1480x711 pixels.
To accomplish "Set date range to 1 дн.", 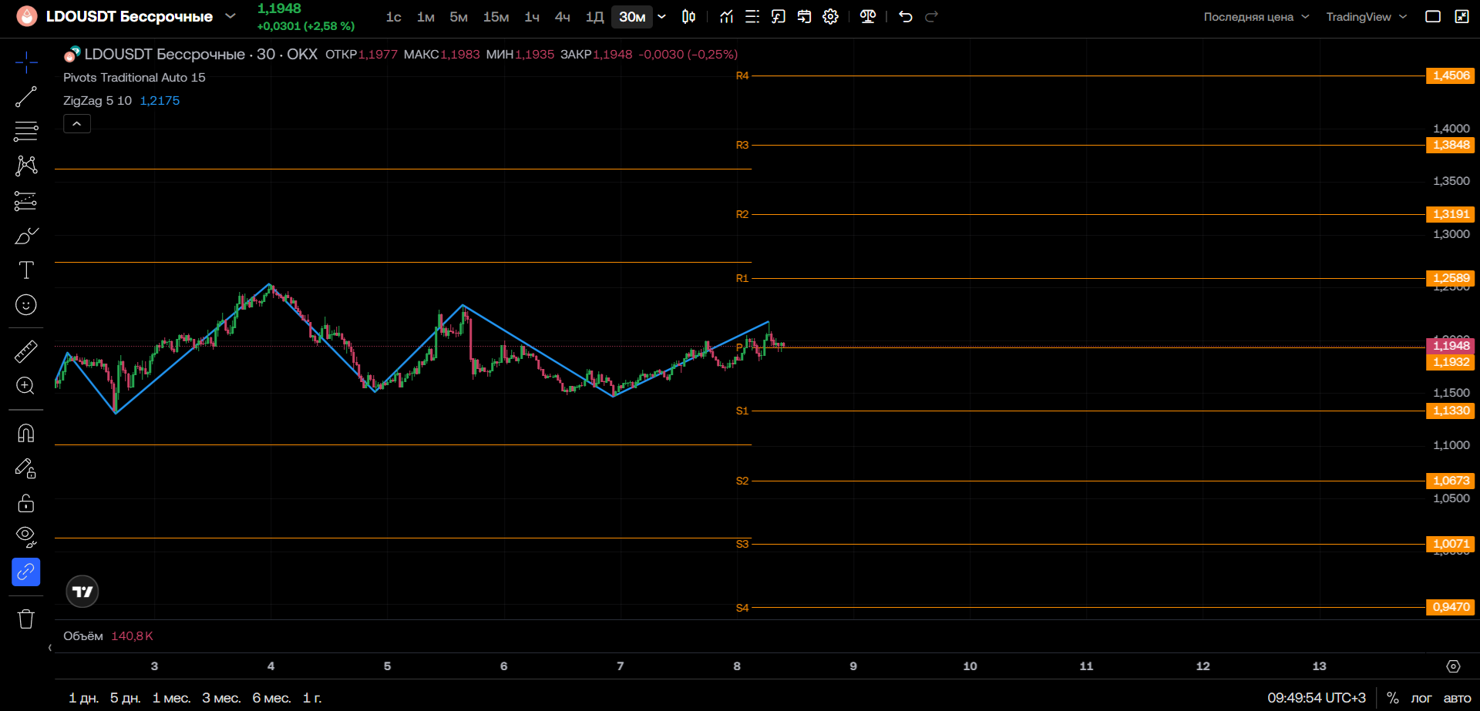I will pos(83,698).
